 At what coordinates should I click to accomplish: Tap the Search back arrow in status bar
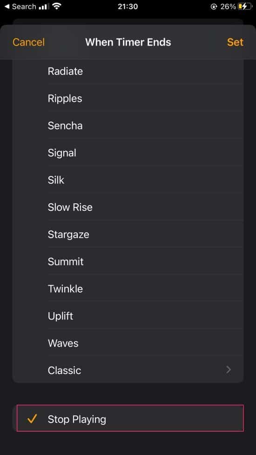coord(7,7)
